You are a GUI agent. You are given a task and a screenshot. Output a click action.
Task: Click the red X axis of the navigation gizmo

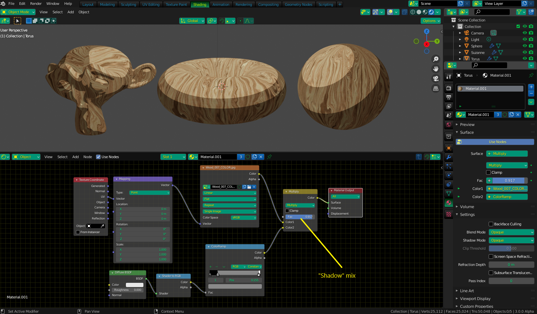427,44
